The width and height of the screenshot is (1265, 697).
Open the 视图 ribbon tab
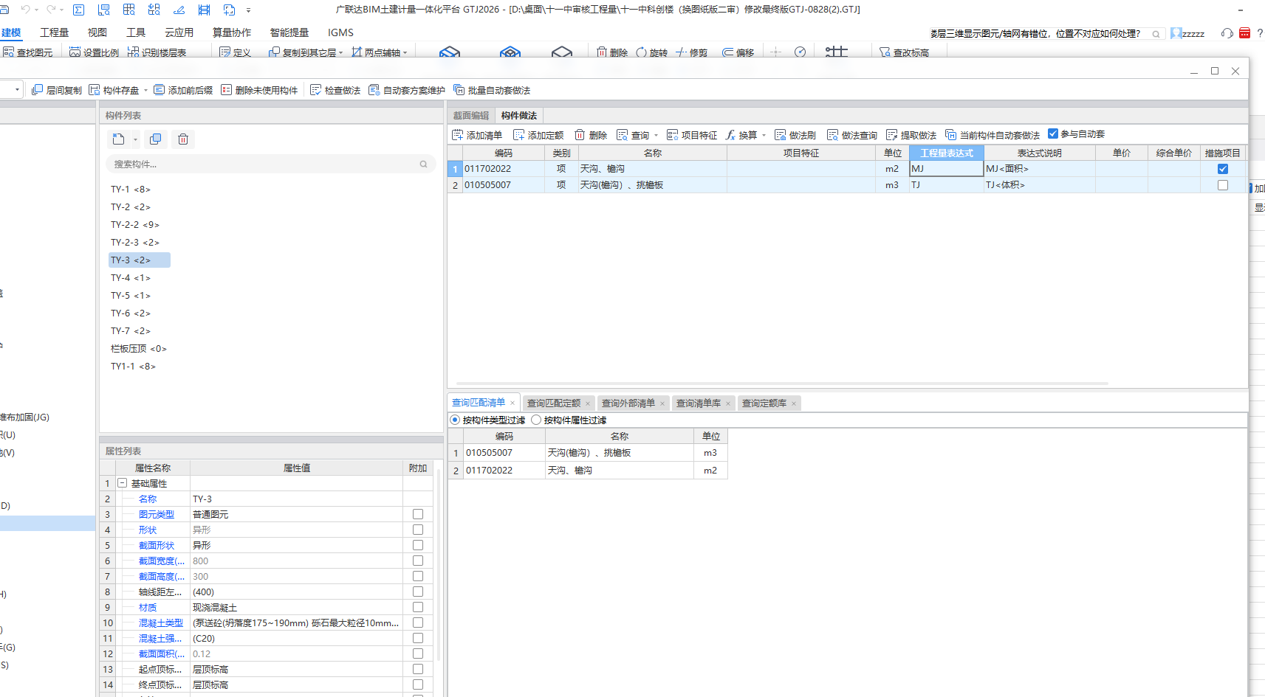pyautogui.click(x=97, y=32)
